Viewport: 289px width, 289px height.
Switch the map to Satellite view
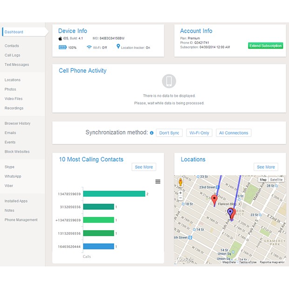point(276,179)
